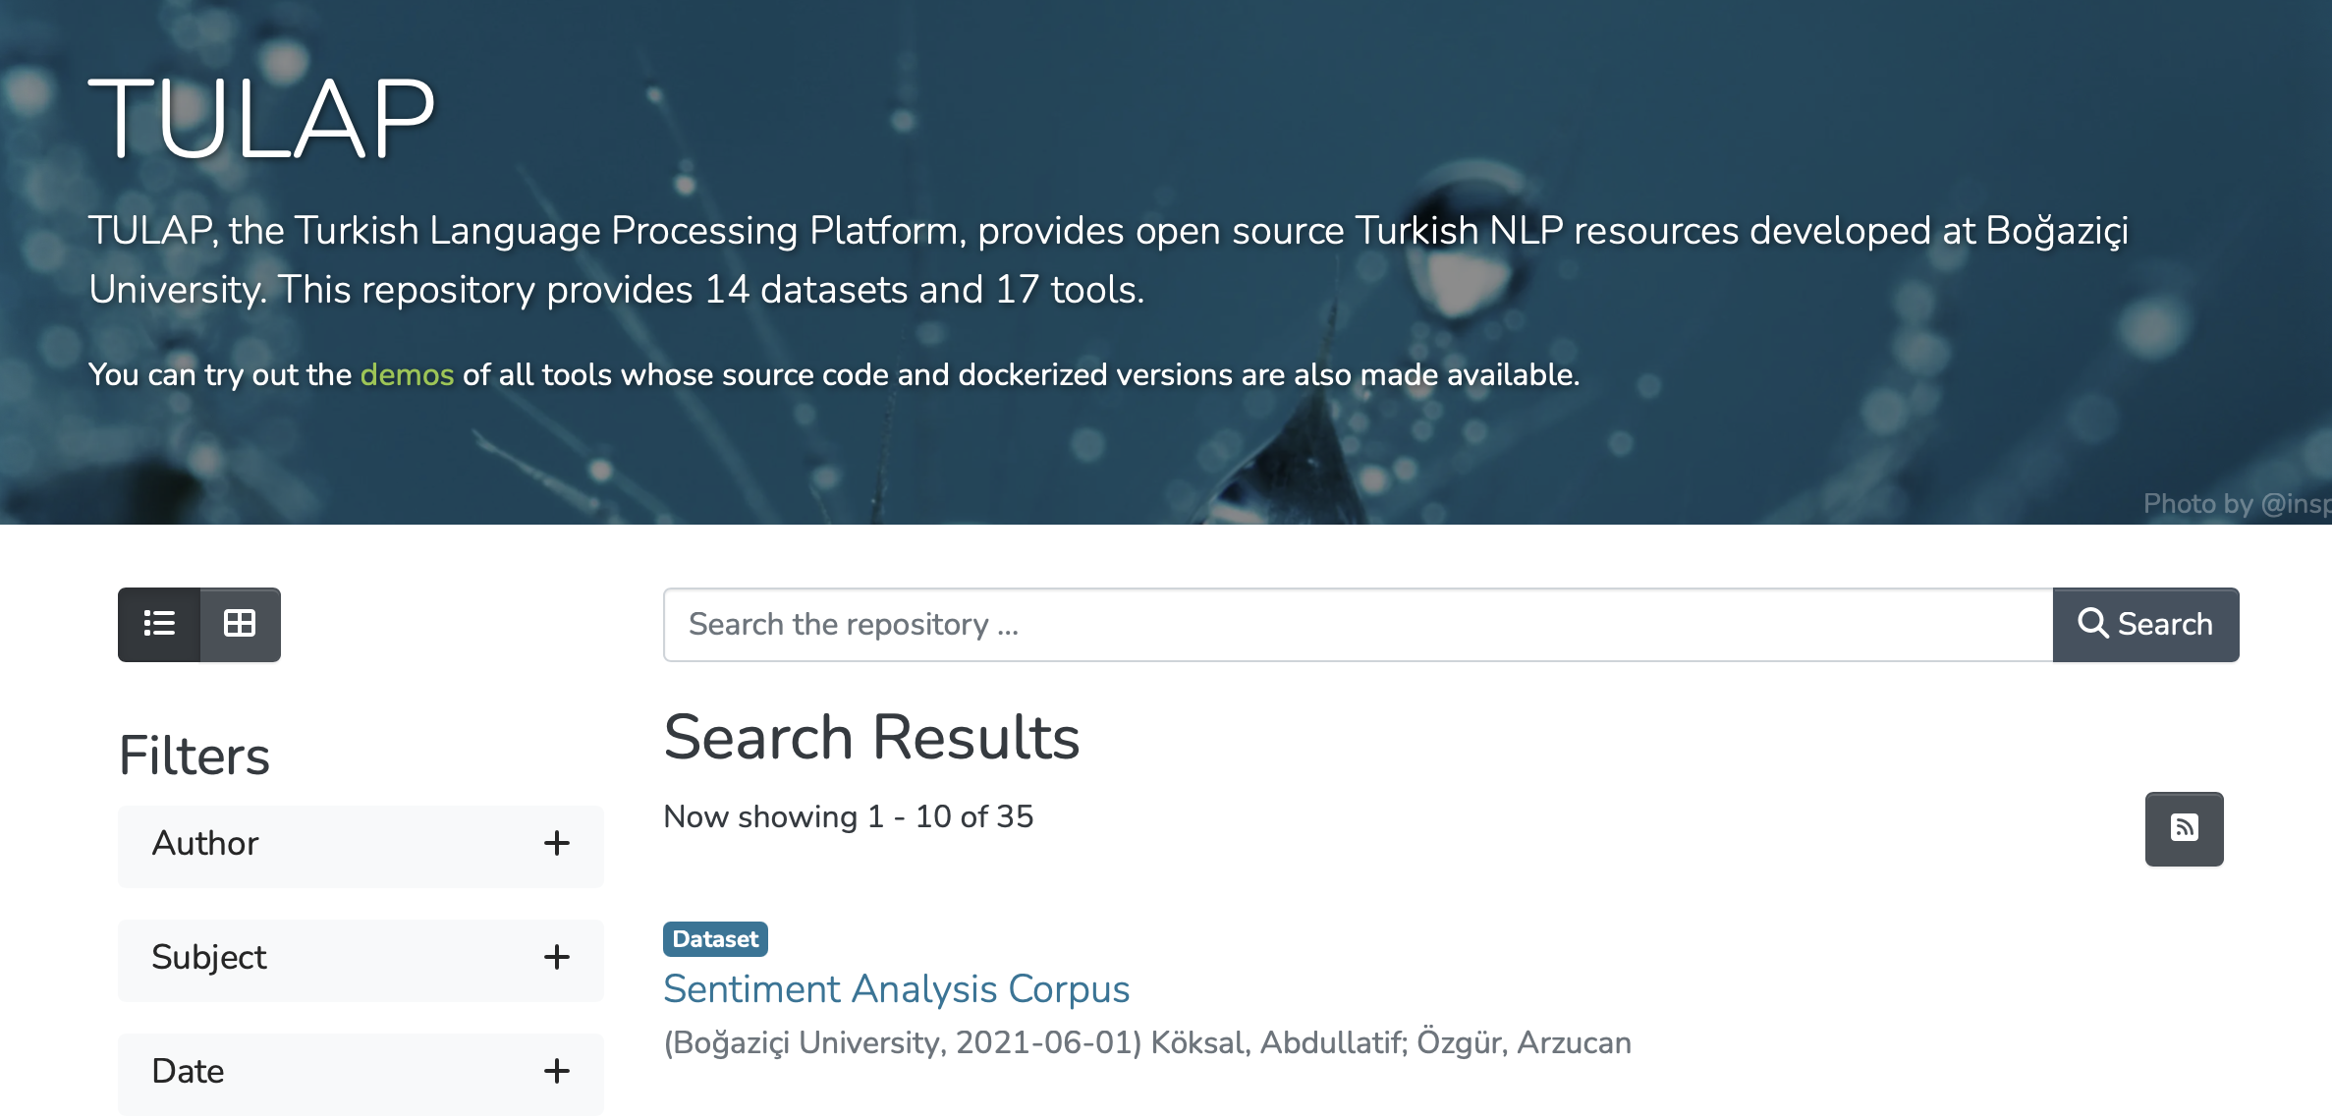This screenshot has height=1120, width=2332.
Task: Click the plus icon beside Author
Action: pos(557,843)
